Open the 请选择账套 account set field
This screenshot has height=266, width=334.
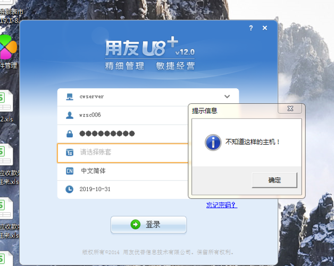123,153
